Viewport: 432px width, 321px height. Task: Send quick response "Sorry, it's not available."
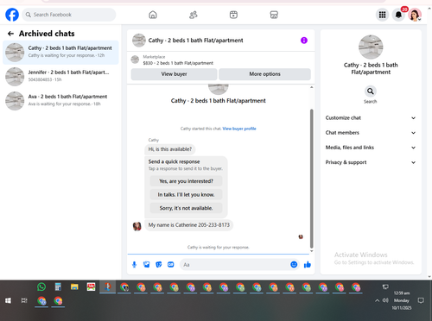point(186,208)
